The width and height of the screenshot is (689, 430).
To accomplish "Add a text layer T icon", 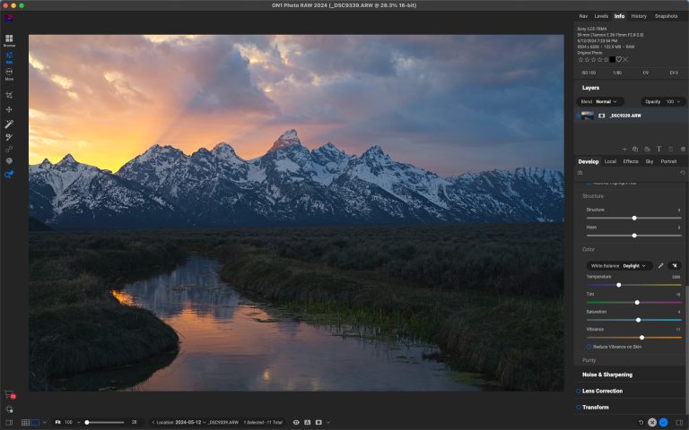I will pyautogui.click(x=658, y=150).
